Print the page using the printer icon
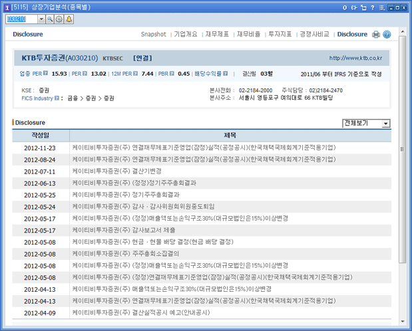Image resolution: width=412 pixels, height=331 pixels. [376, 35]
